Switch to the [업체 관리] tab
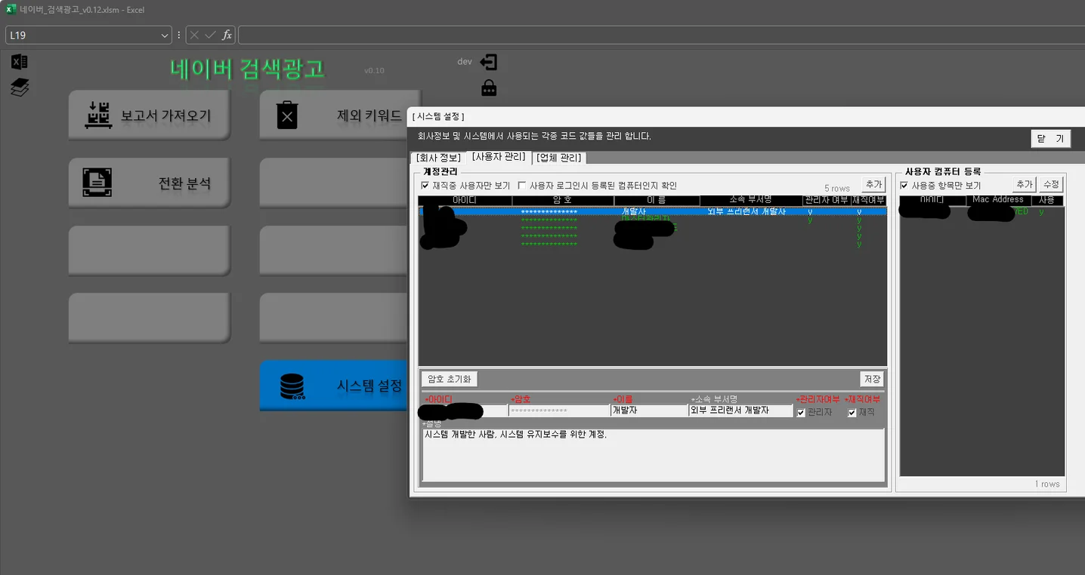This screenshot has width=1085, height=575. [559, 158]
